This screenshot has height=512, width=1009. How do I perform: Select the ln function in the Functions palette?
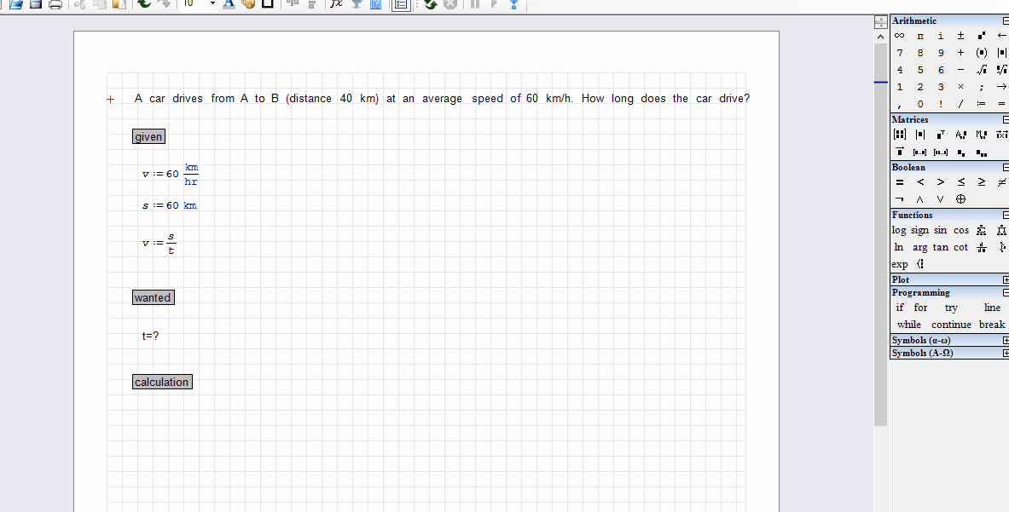(x=899, y=247)
